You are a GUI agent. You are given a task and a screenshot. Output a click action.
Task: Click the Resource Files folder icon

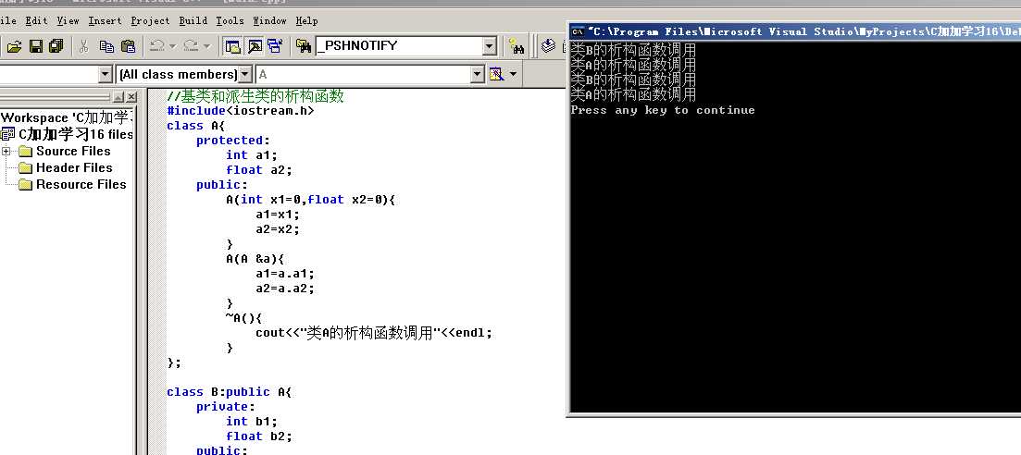tap(25, 185)
